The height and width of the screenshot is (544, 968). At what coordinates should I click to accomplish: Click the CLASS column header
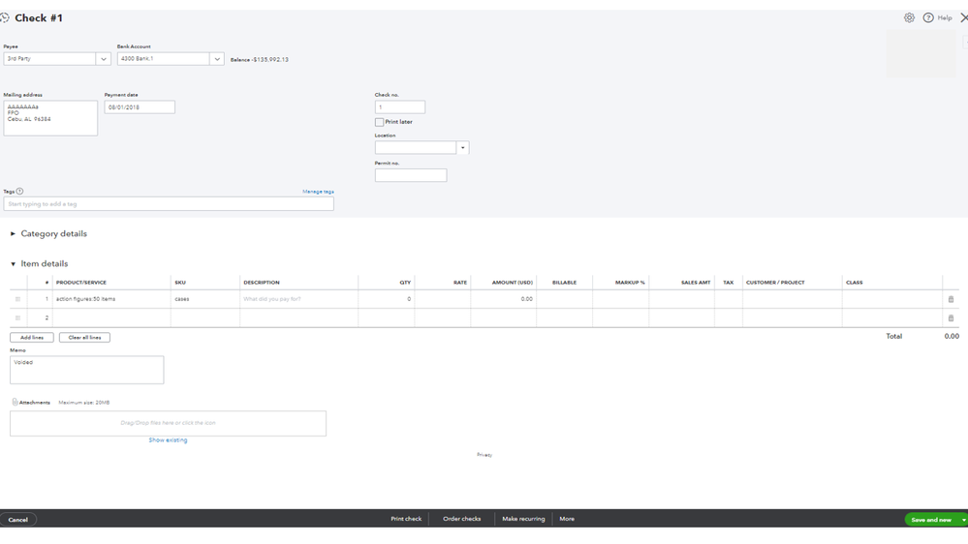[x=854, y=283]
